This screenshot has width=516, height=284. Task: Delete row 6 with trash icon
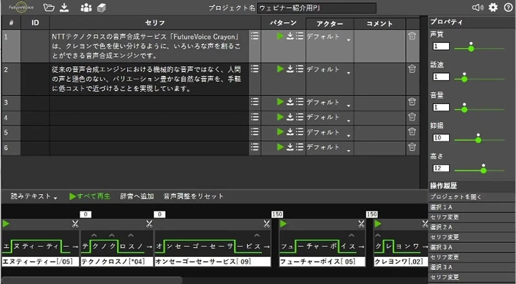point(412,147)
